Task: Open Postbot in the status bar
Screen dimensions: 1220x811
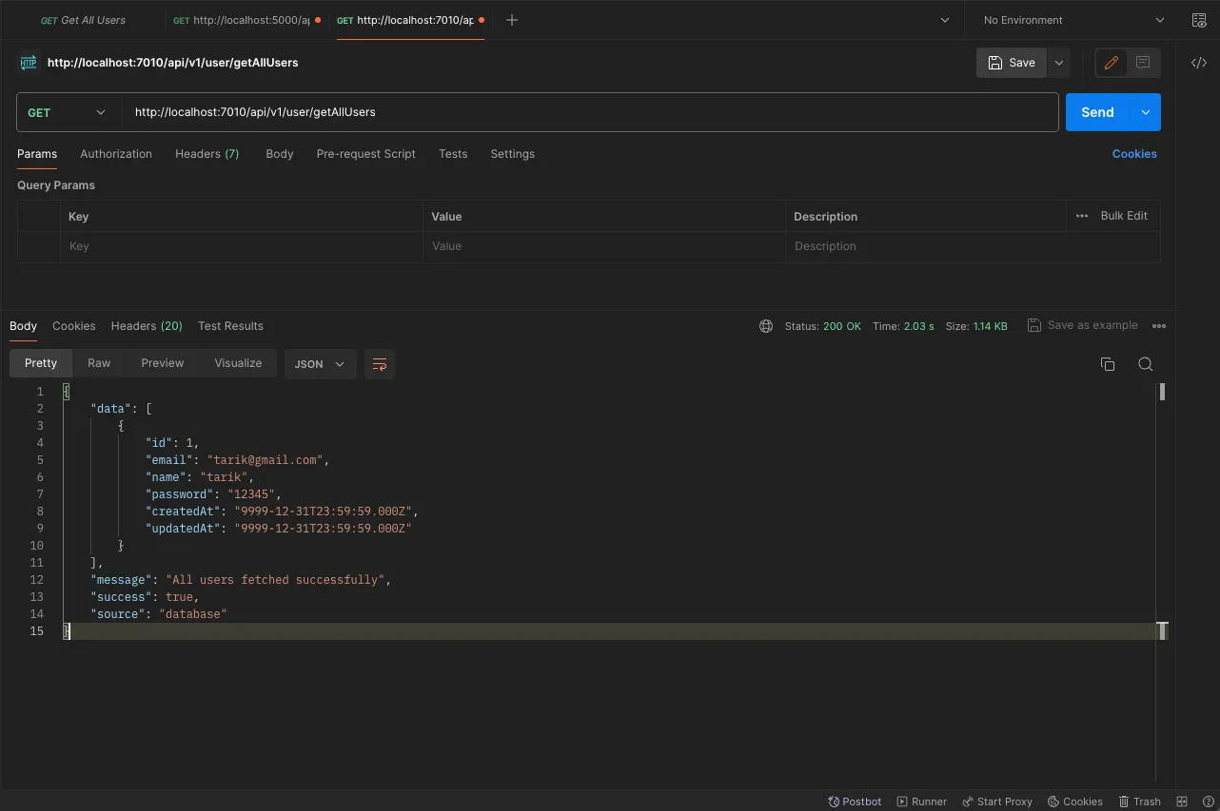Action: 855,801
